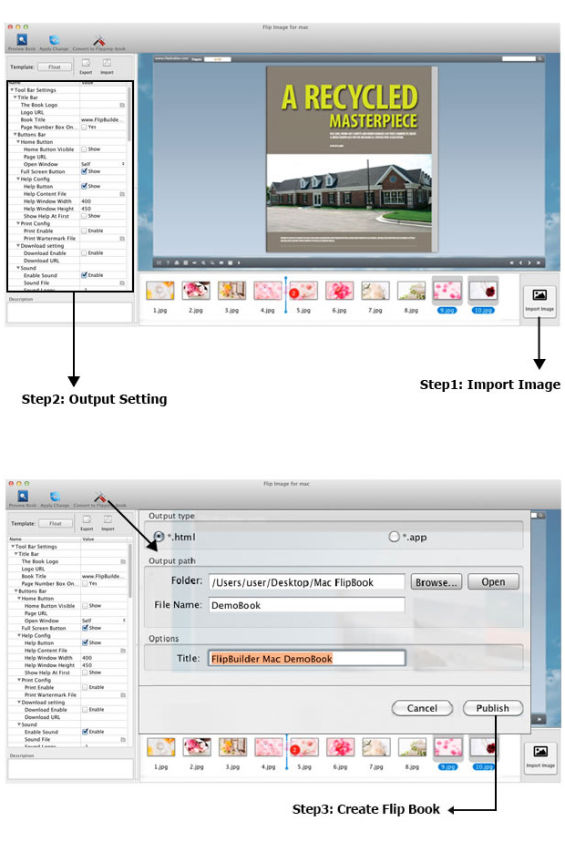Click Import Image icon in publish-dialog window
This screenshot has height=852, width=565.
540,752
